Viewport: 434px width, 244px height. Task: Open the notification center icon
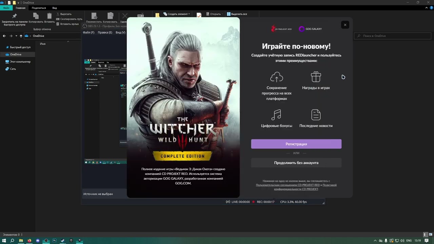(x=427, y=241)
